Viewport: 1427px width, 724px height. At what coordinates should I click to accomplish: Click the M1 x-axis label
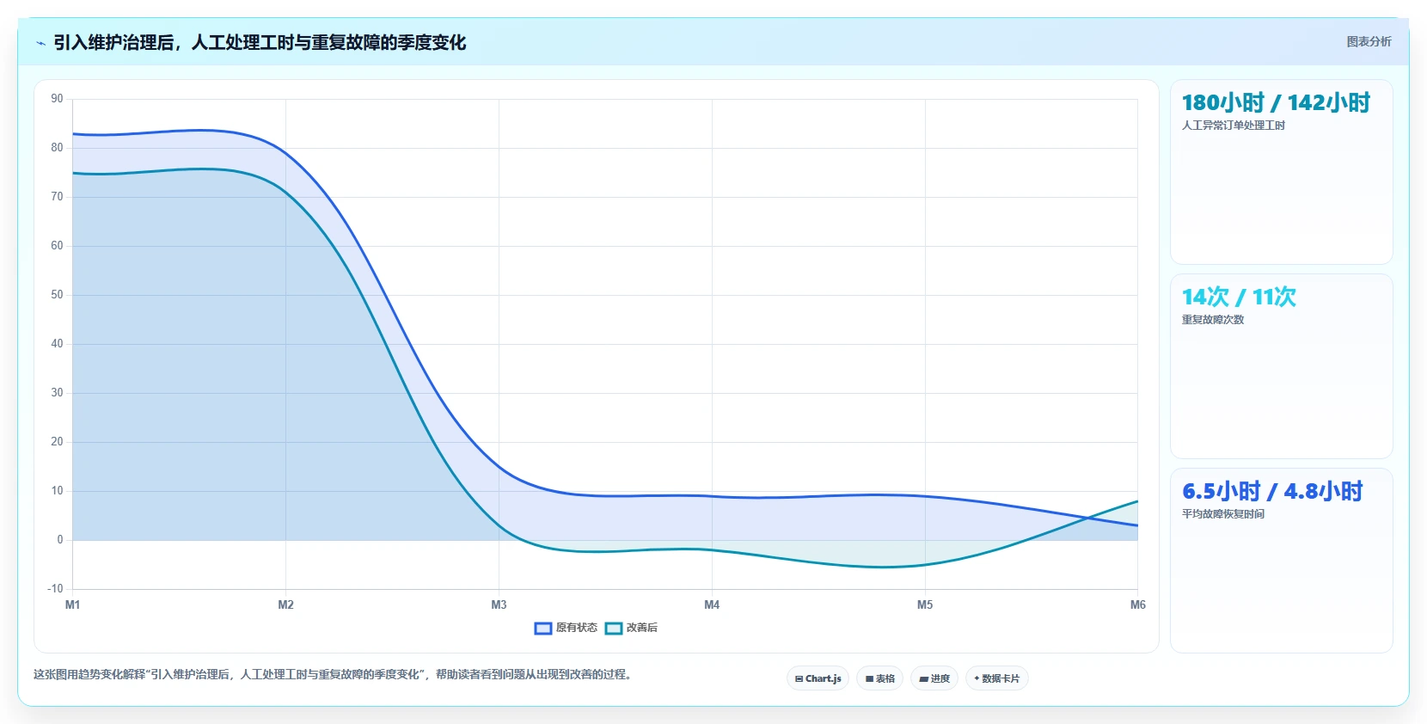(x=72, y=605)
